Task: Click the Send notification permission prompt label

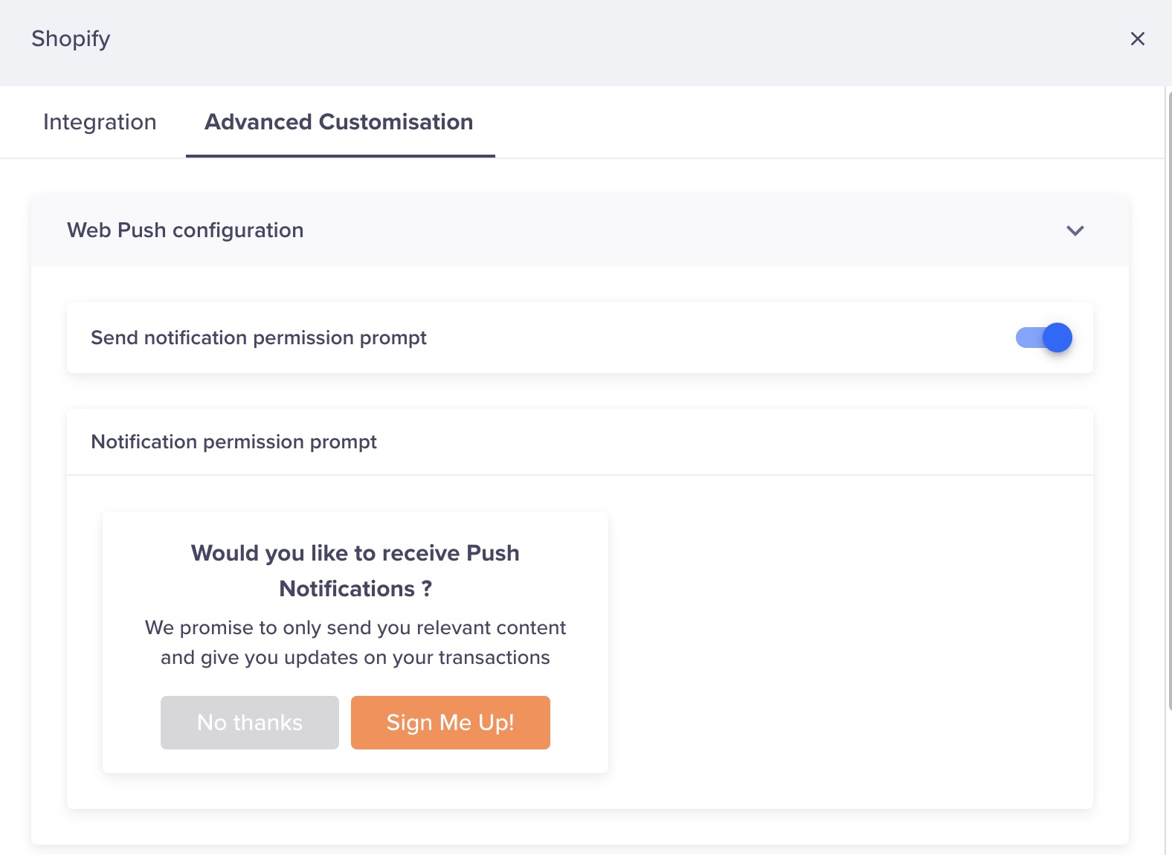Action: click(258, 338)
